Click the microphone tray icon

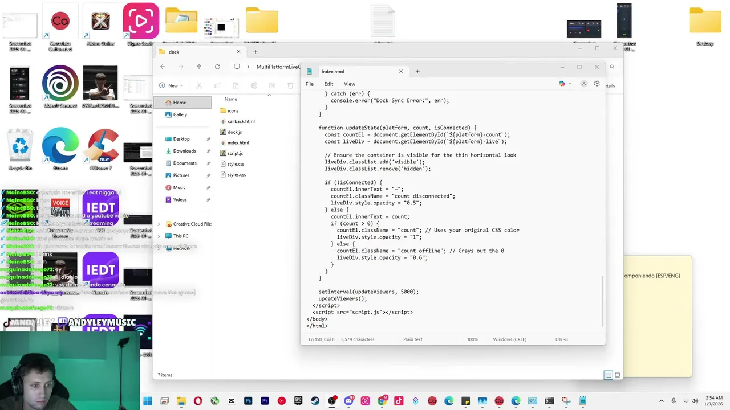pos(674,401)
